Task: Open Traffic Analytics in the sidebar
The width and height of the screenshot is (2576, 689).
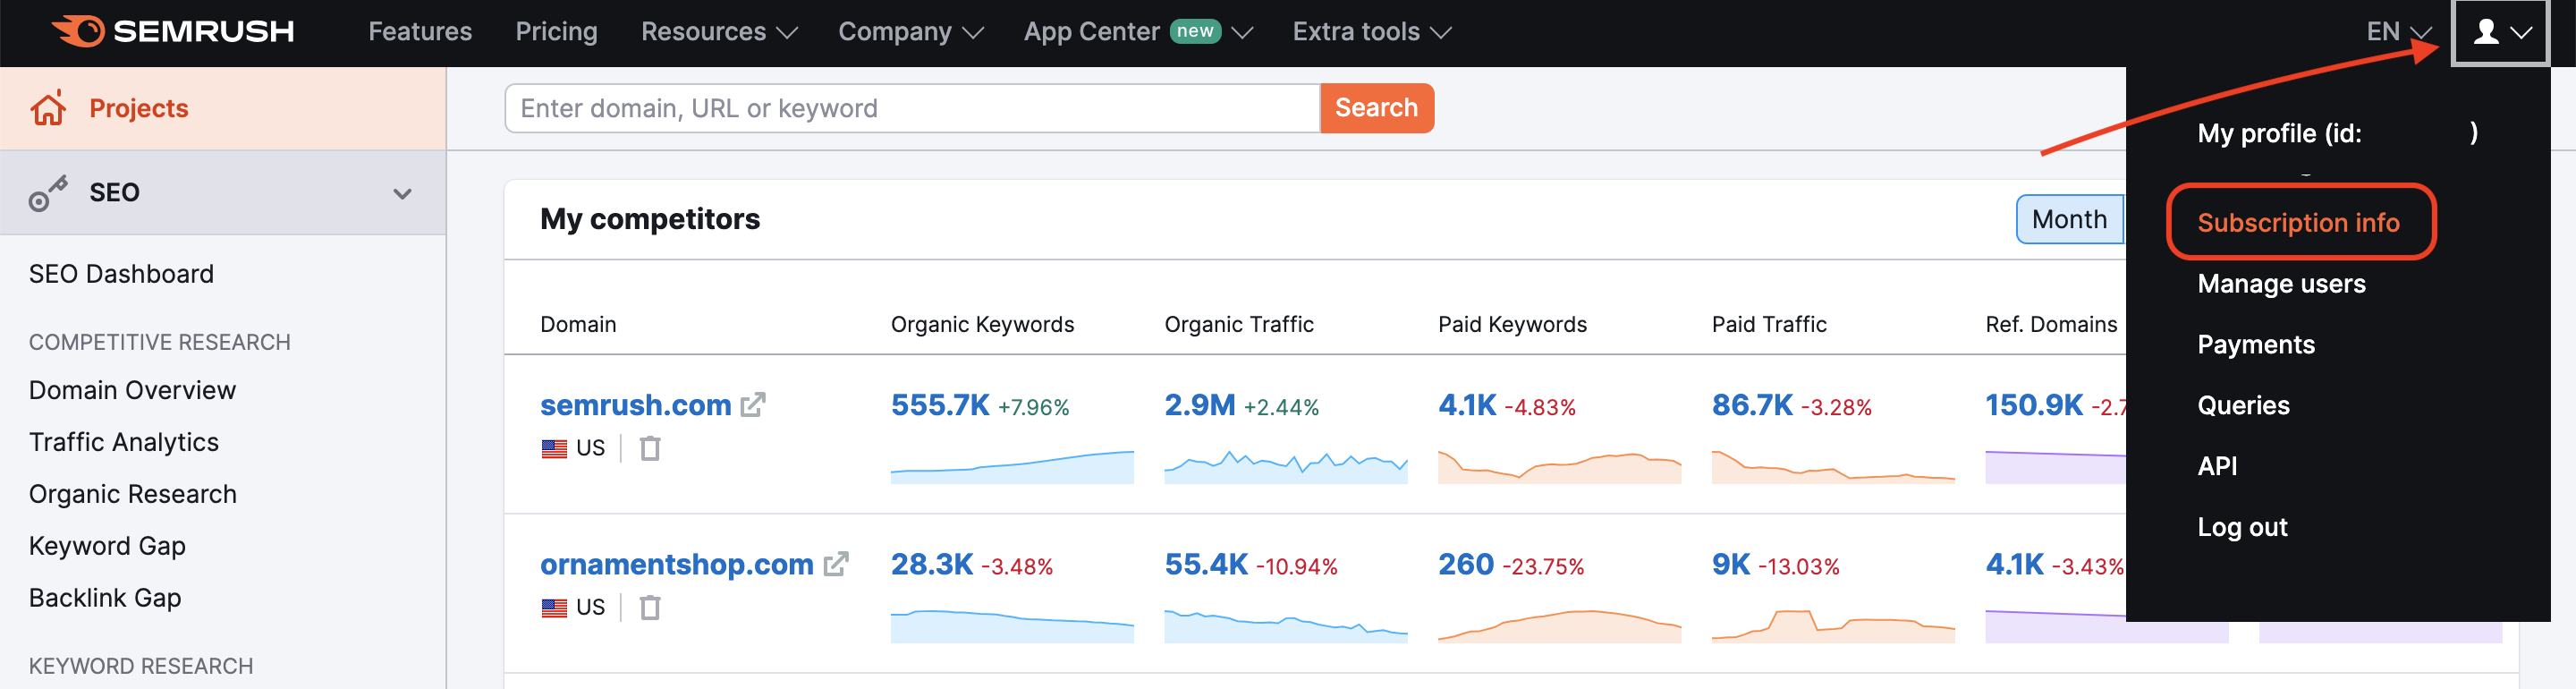Action: tap(124, 442)
